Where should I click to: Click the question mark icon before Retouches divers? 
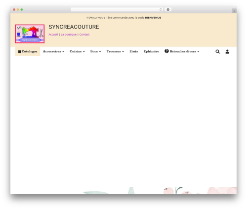pyautogui.click(x=166, y=51)
